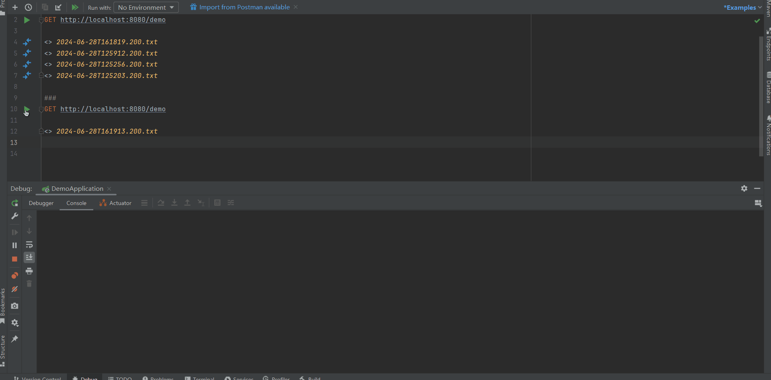Screen dimensions: 771x380
Task: Close the DemoApplication debug tab
Action: tap(109, 189)
